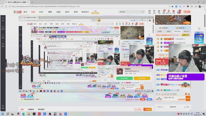Open the 消息 messages bell icon
Viewport: 206px width, 116px height.
(164, 12)
